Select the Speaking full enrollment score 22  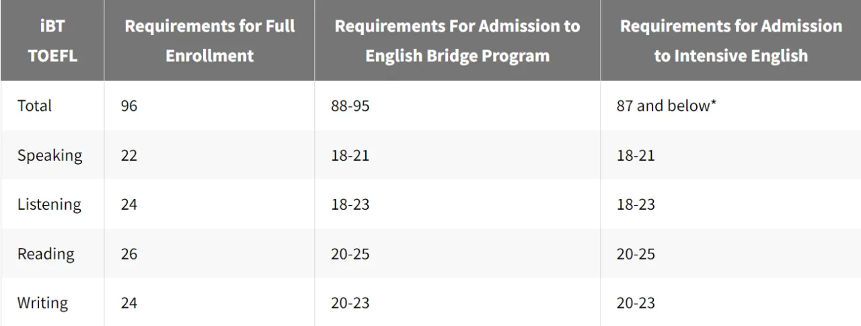(129, 155)
